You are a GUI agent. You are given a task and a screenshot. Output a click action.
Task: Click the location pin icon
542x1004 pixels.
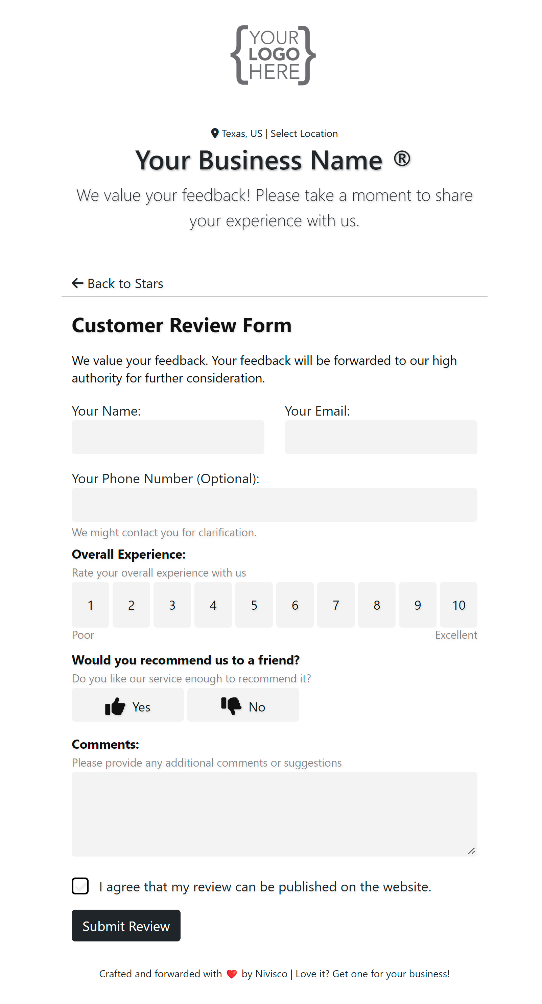214,133
